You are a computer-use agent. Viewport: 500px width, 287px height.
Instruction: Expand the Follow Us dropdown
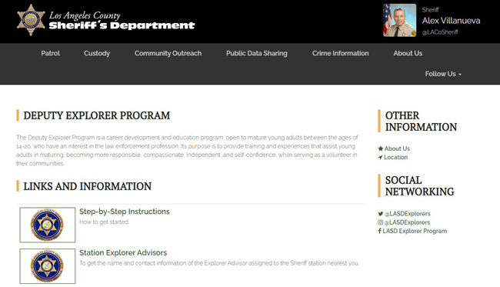[x=443, y=74]
